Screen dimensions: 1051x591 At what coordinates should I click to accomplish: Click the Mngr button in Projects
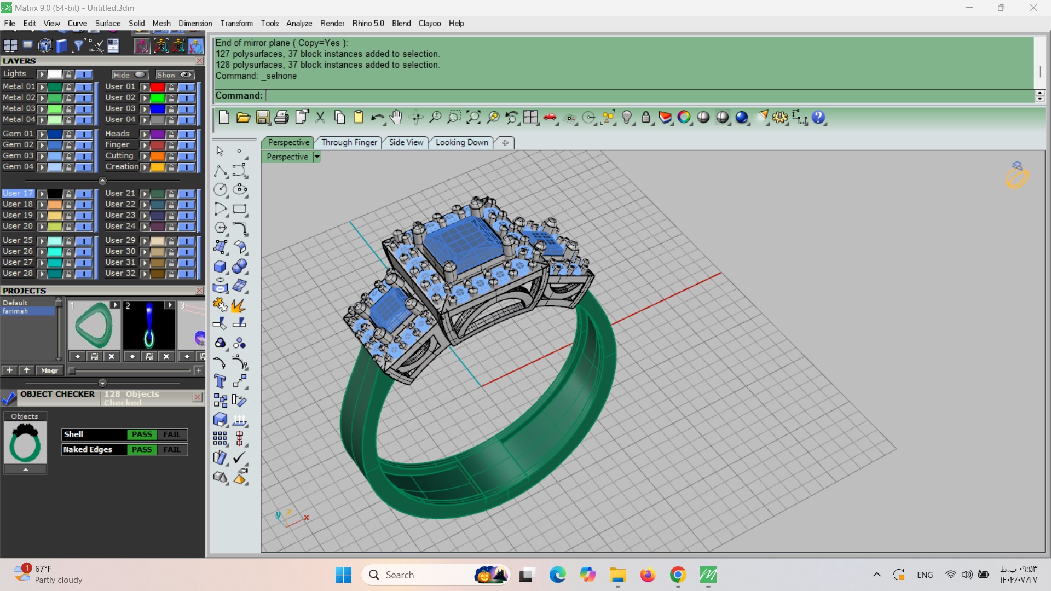tap(49, 370)
